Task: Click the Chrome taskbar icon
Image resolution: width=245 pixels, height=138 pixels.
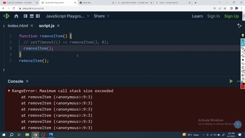Action: pos(35,135)
